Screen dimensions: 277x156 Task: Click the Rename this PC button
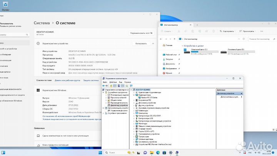(x=141, y=34)
